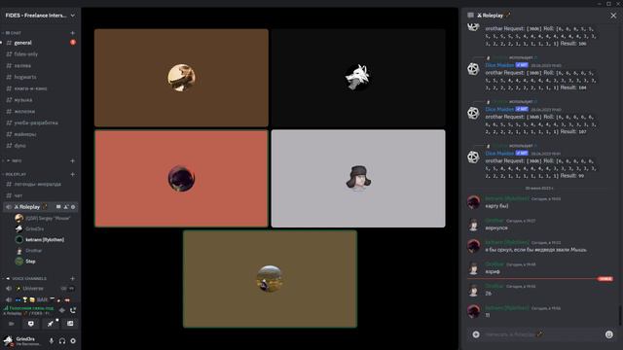Toggle noise suppression icon in voice panel
The image size is (623, 350).
62,310
